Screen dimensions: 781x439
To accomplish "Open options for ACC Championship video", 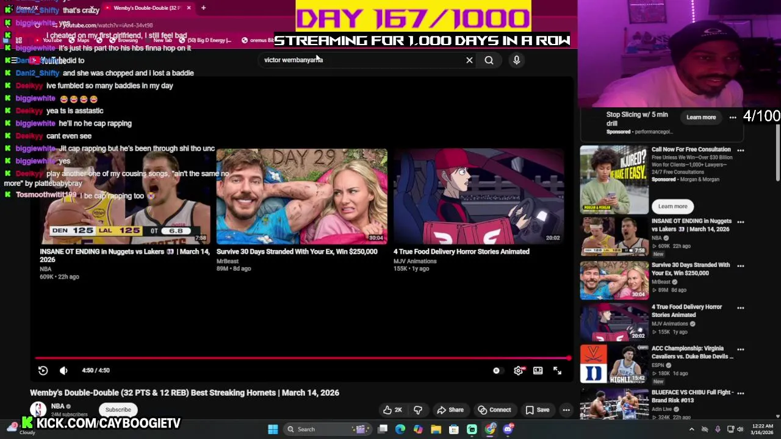I will pyautogui.click(x=740, y=349).
